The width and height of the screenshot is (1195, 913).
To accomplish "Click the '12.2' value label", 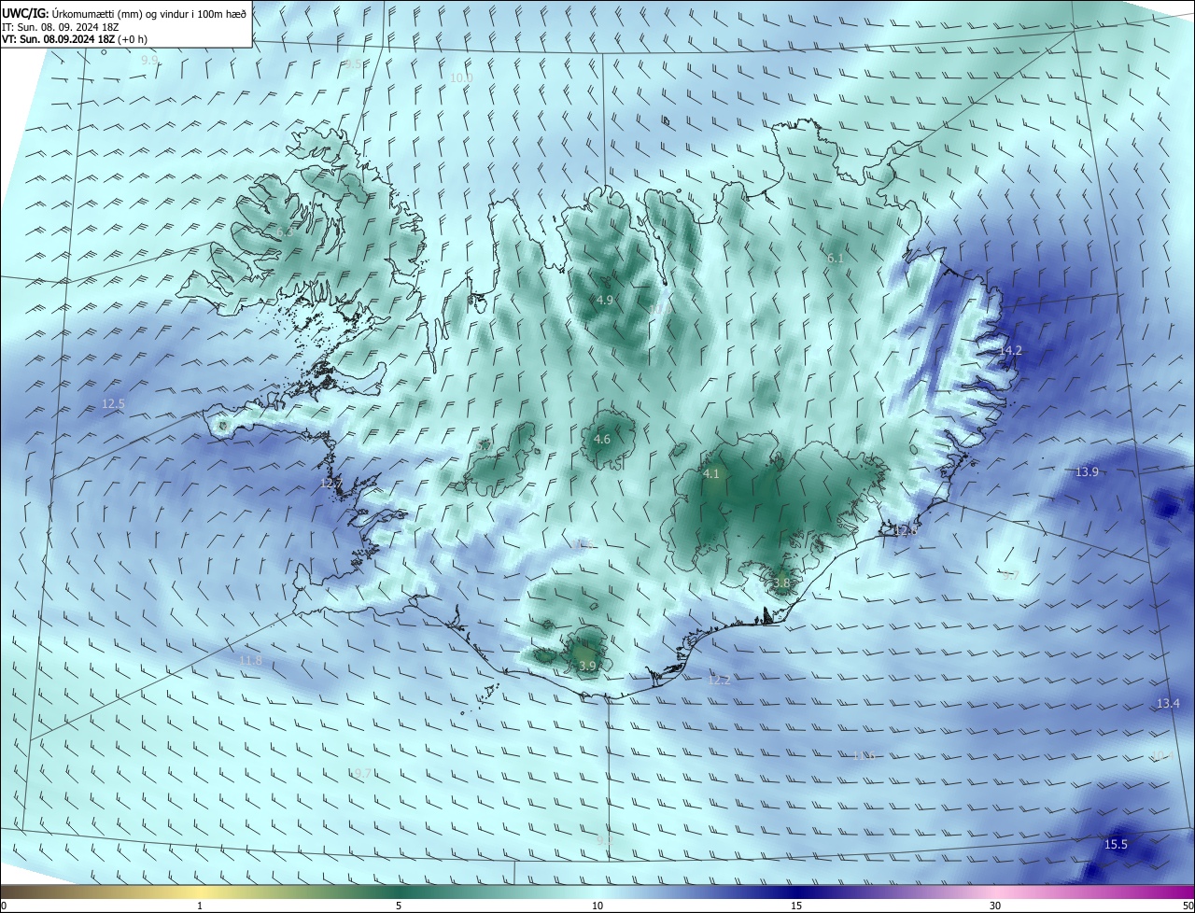I will tap(719, 681).
